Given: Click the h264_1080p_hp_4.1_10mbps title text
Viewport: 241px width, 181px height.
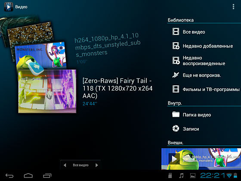Looking at the screenshot, I should pos(107,45).
